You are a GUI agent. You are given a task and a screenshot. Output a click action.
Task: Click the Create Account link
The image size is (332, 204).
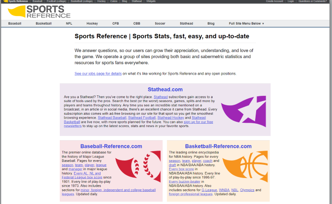(274, 1)
